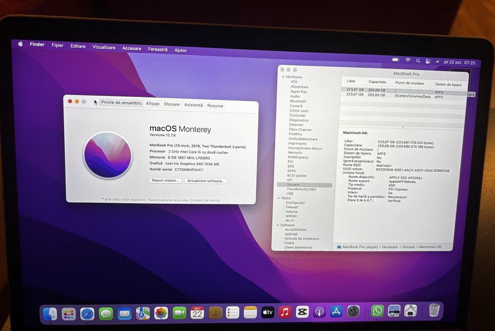
Task: Click the battery status icon
Action: [x=396, y=59]
